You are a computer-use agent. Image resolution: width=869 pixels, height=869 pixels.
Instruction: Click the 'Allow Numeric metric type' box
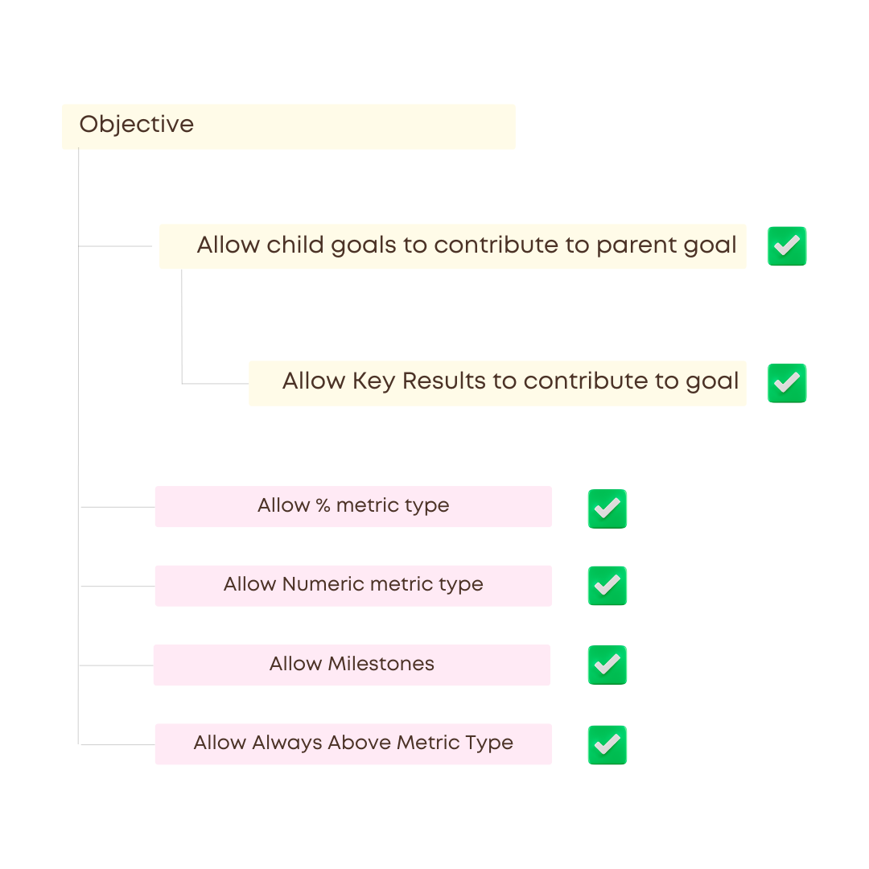pyautogui.click(x=353, y=585)
